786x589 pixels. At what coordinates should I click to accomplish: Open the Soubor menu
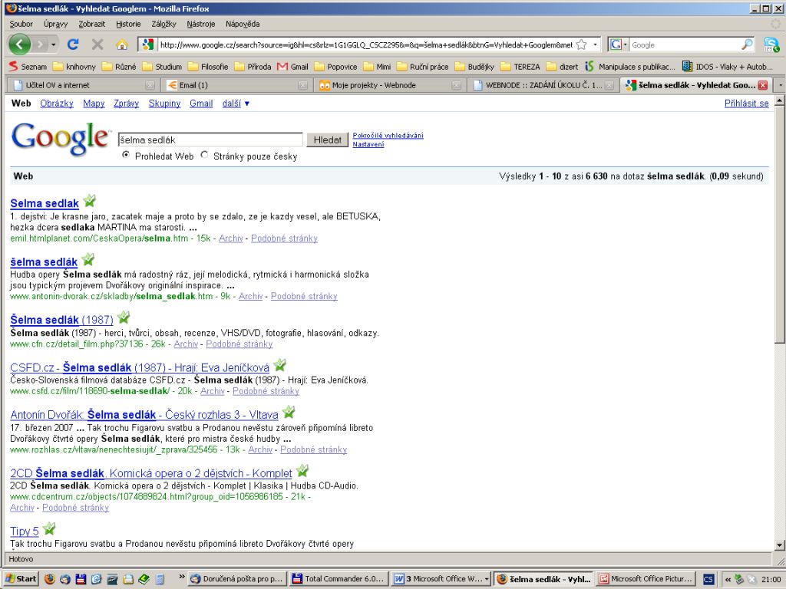(21, 24)
